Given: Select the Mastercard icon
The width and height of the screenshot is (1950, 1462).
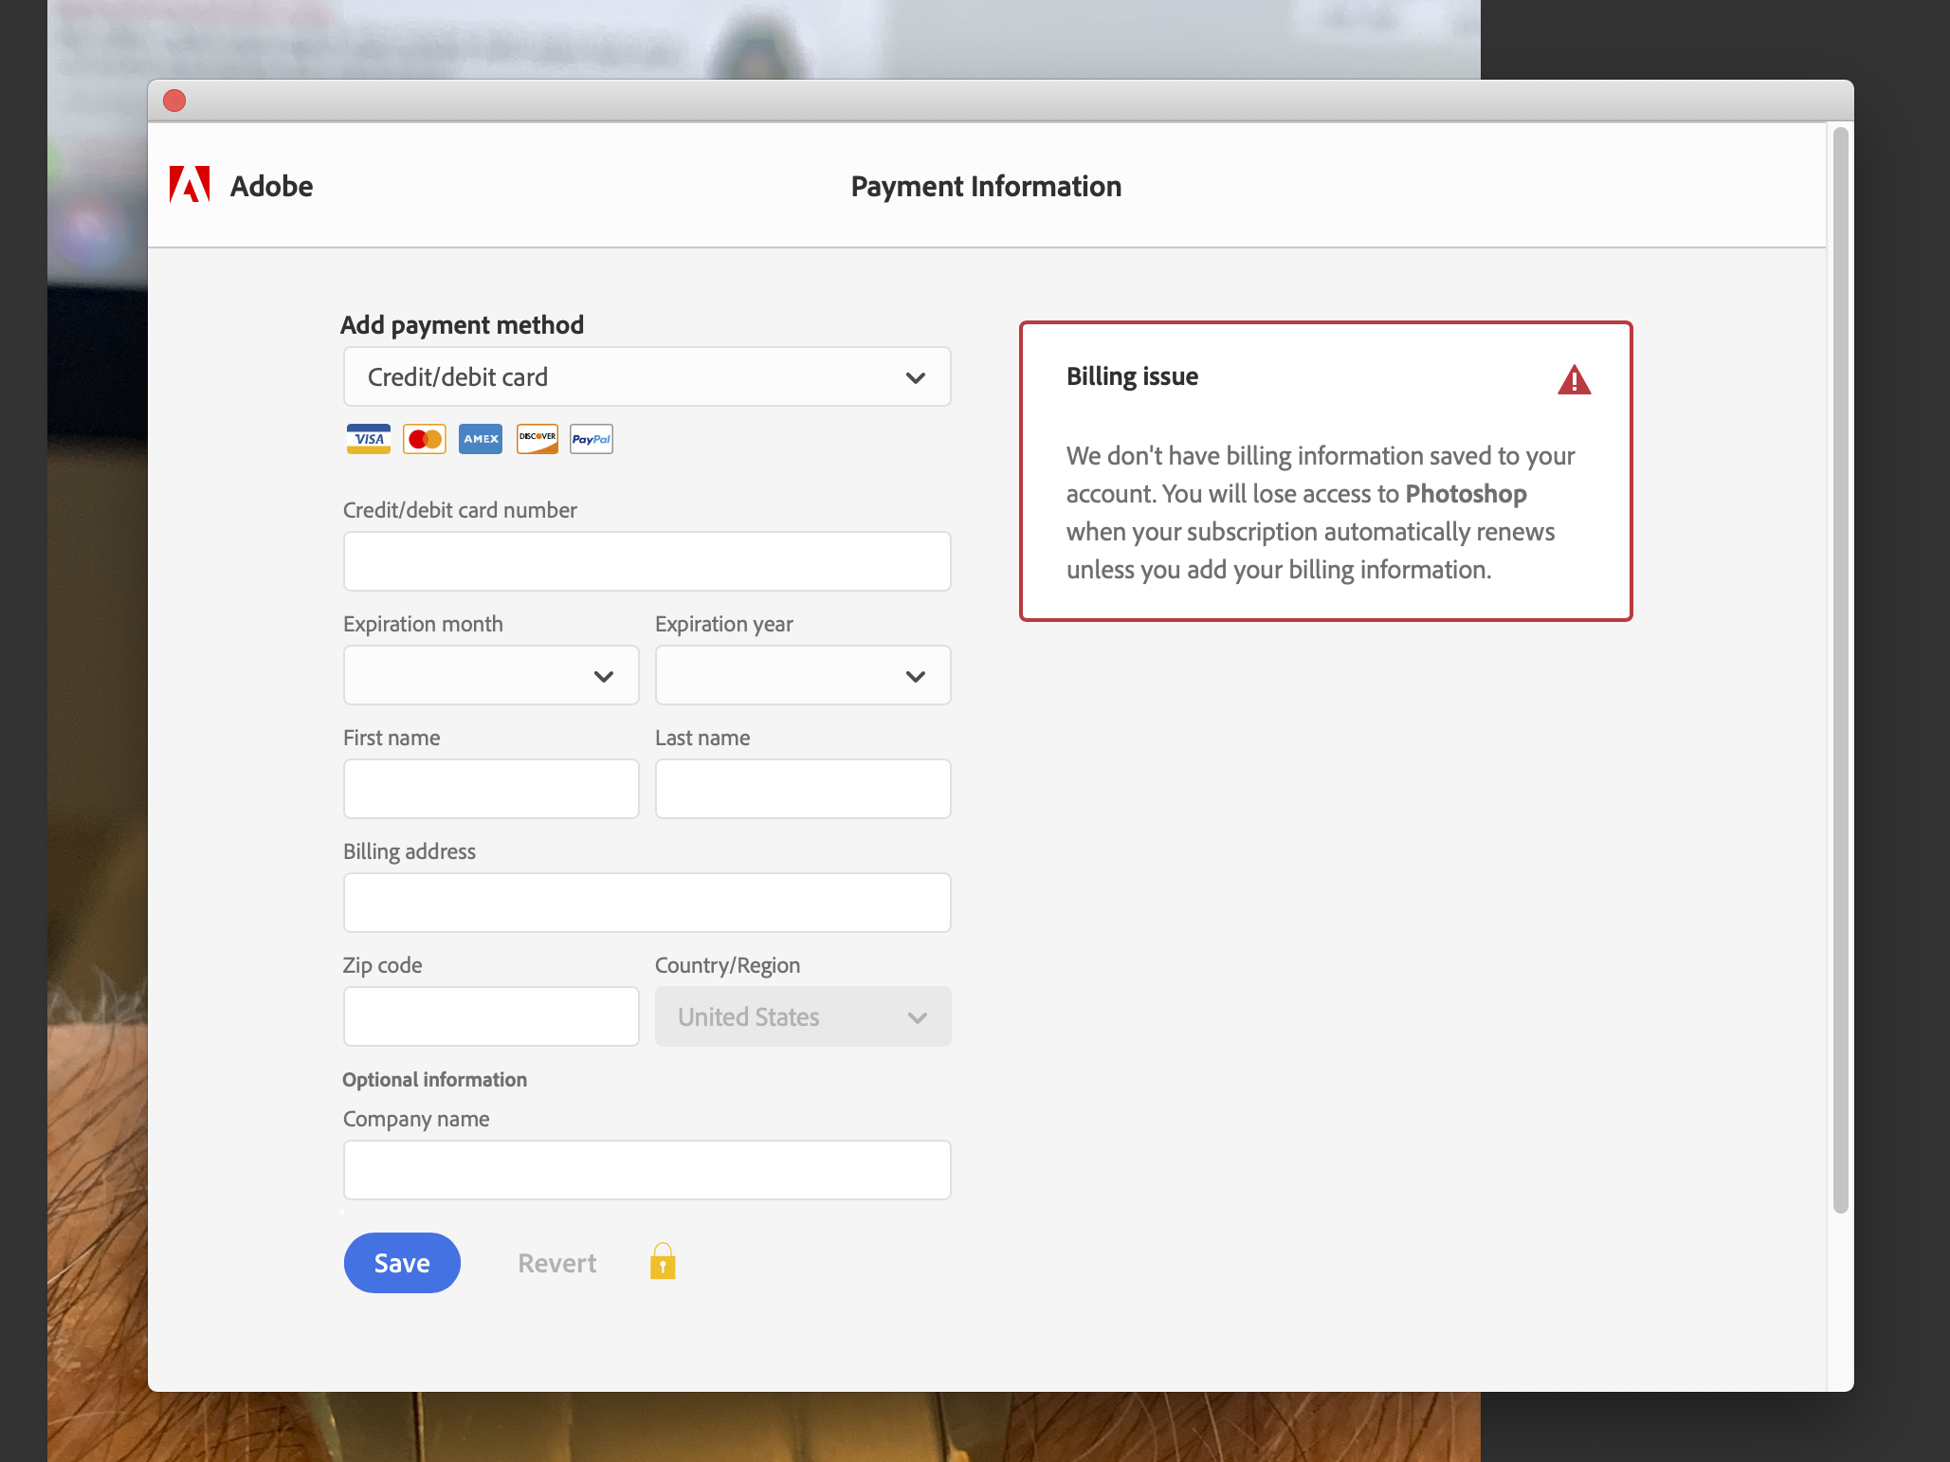Looking at the screenshot, I should click(x=424, y=438).
